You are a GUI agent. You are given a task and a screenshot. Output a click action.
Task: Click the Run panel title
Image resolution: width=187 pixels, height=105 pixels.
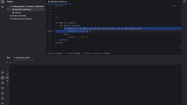(x=8, y=58)
